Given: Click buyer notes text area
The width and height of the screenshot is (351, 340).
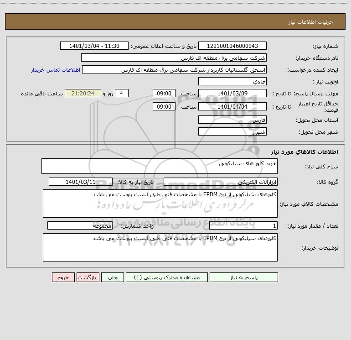Looking at the screenshot, I should tap(160, 247).
